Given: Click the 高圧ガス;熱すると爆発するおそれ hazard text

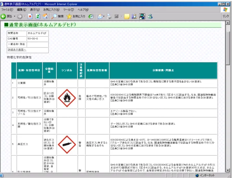Looking at the screenshot, I should pyautogui.click(x=97, y=144).
